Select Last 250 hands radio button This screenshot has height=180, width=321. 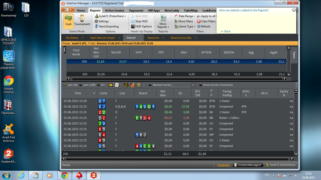(65, 85)
